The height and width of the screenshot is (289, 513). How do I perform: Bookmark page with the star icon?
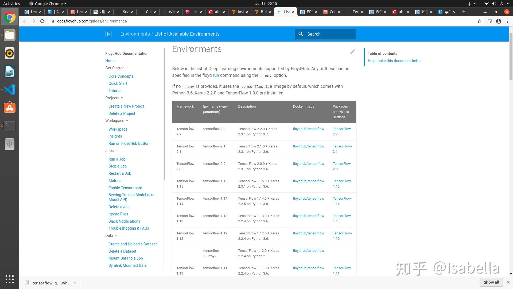tap(479, 21)
